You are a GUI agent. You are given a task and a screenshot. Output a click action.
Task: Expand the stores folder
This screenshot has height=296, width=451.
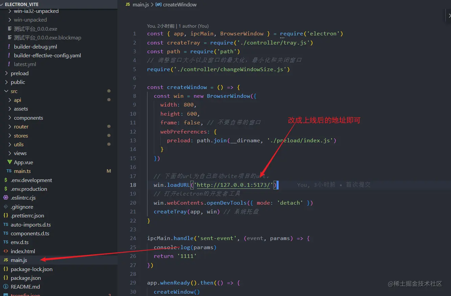pos(9,136)
